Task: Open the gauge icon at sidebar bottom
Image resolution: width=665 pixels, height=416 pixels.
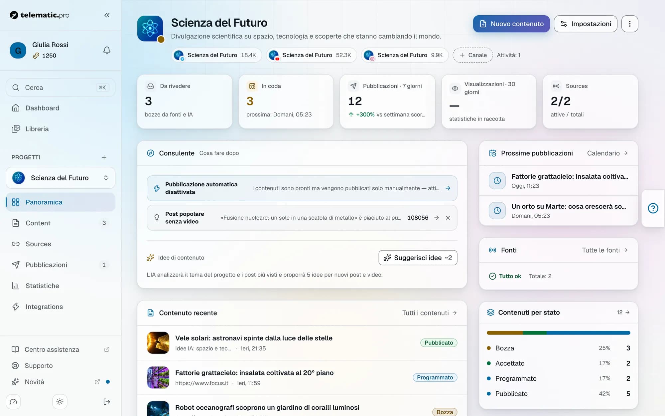Action: click(x=13, y=402)
